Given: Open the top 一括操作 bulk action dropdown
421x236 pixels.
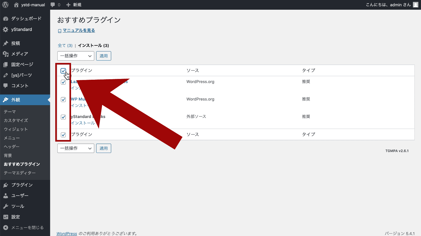Looking at the screenshot, I should point(76,56).
